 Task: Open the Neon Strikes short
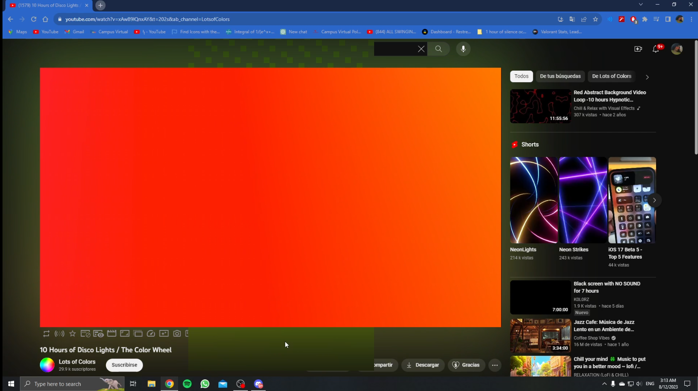[583, 200]
